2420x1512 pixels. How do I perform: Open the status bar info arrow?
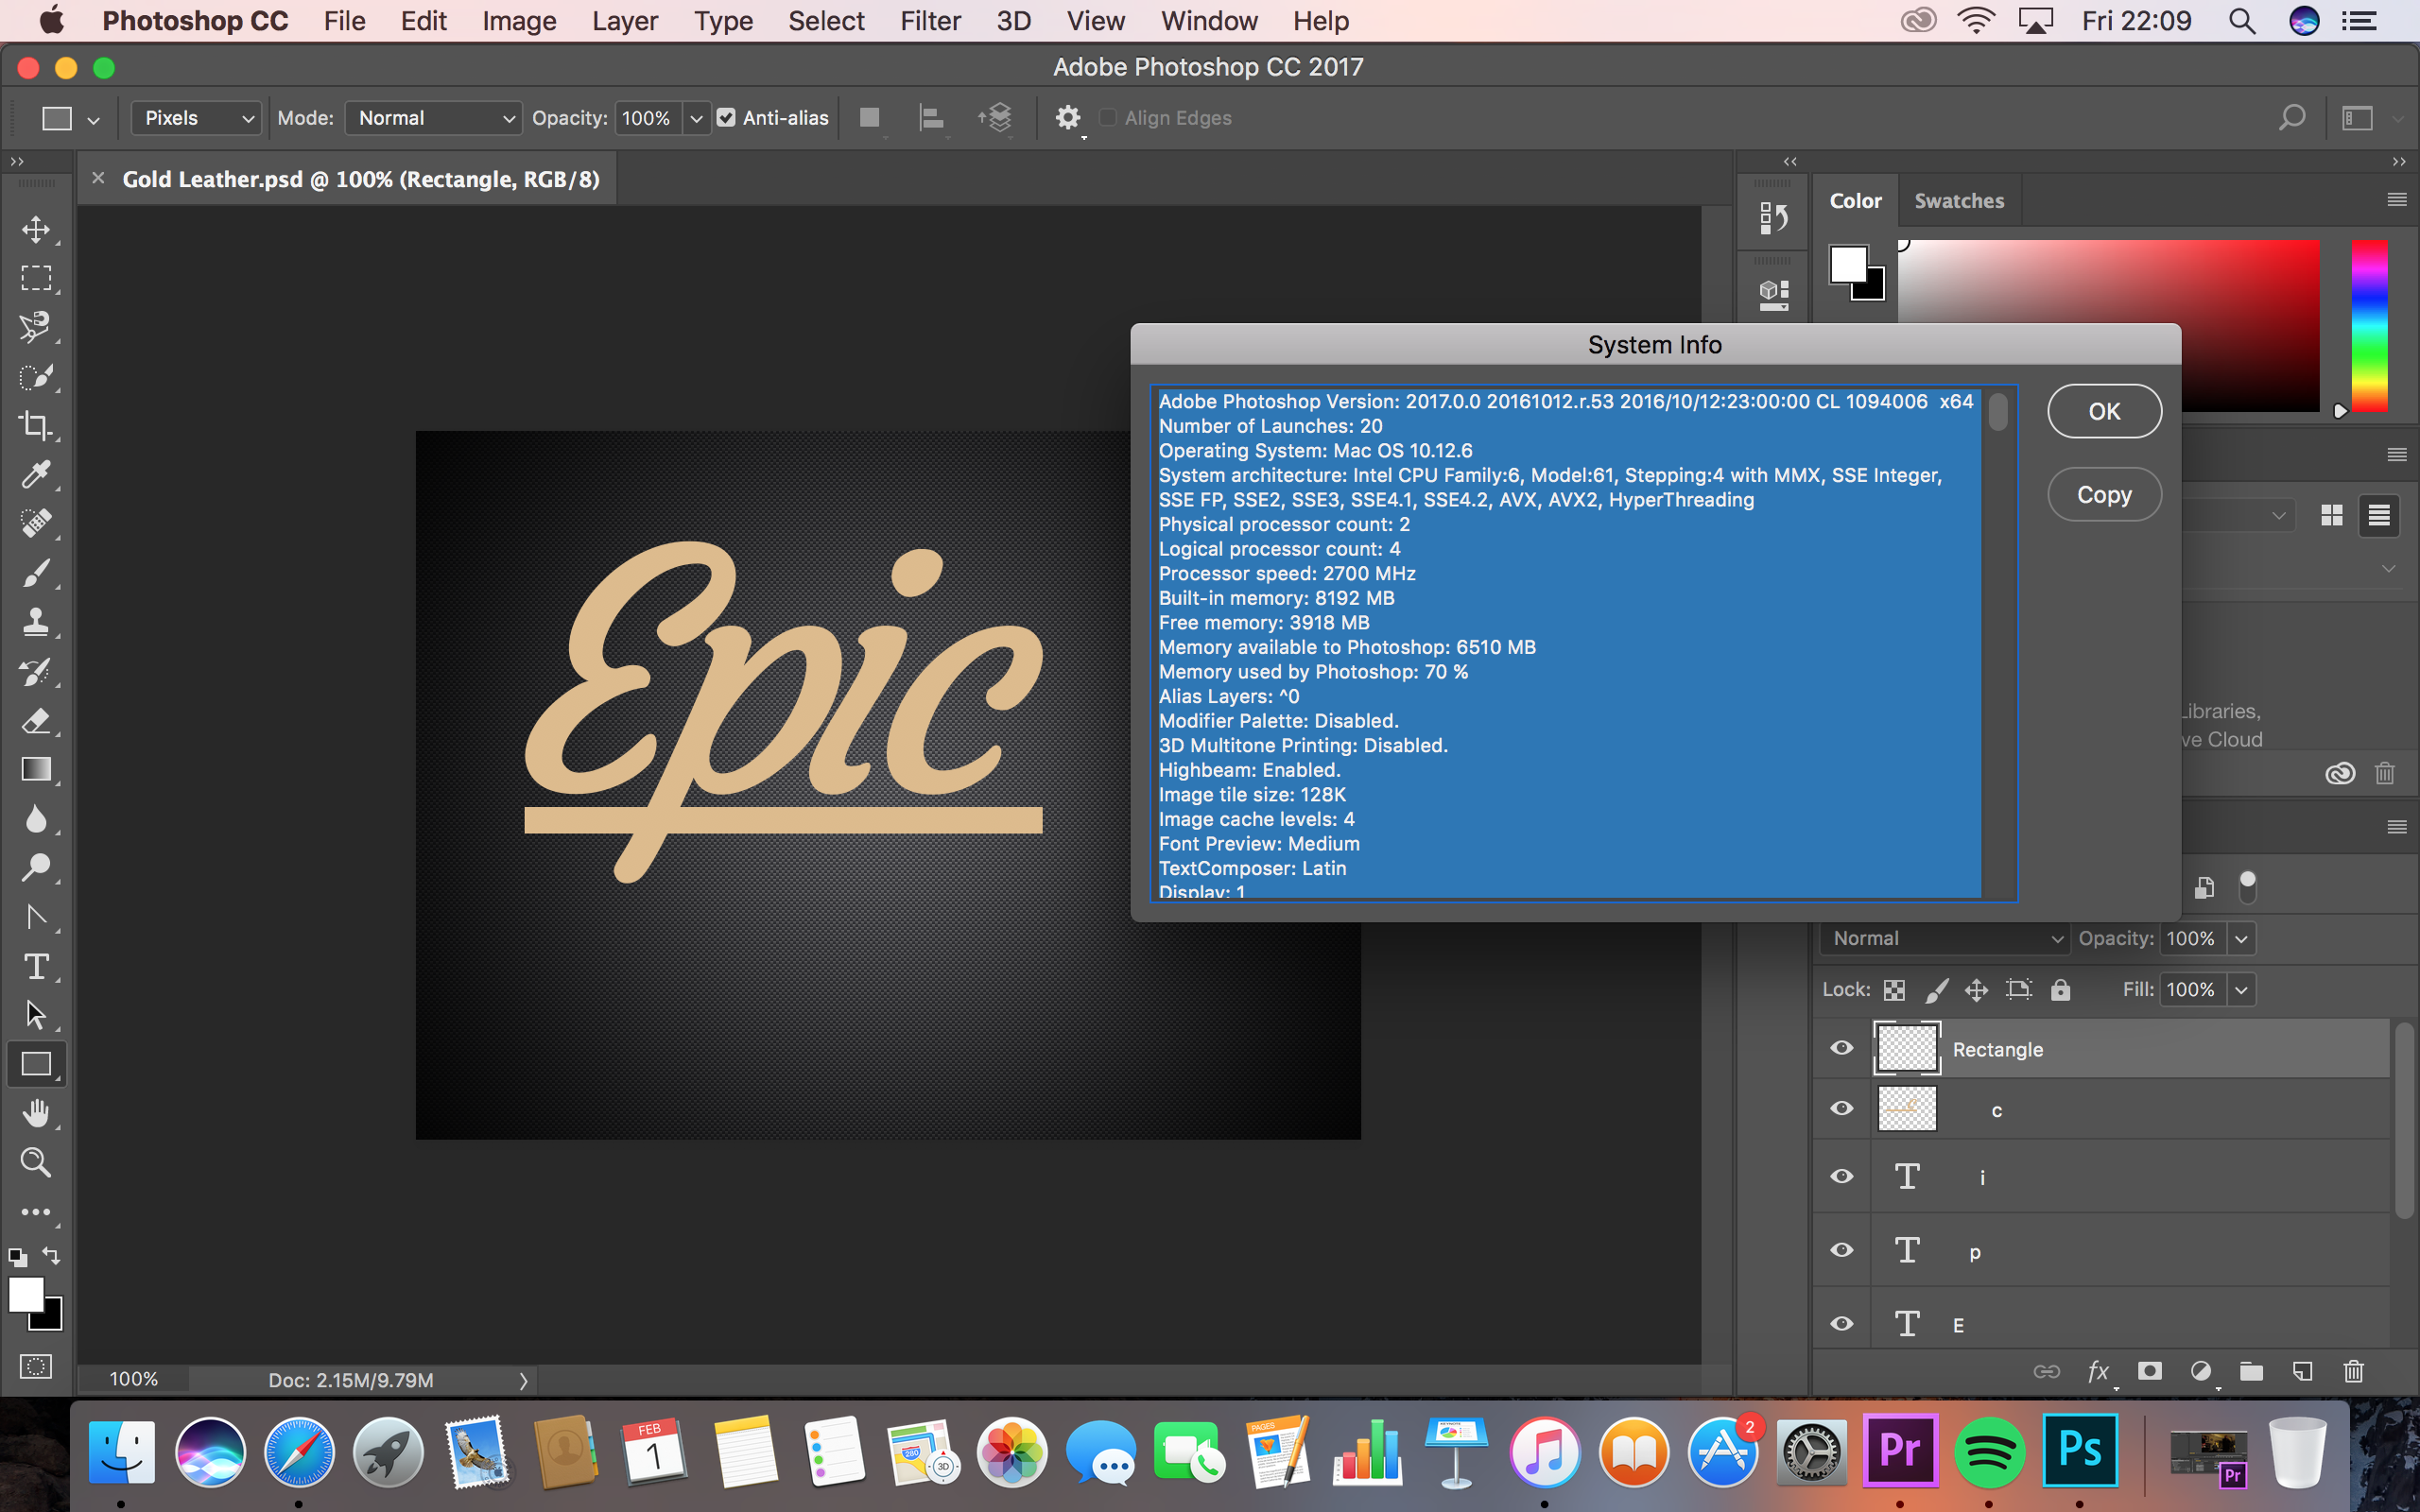523,1380
